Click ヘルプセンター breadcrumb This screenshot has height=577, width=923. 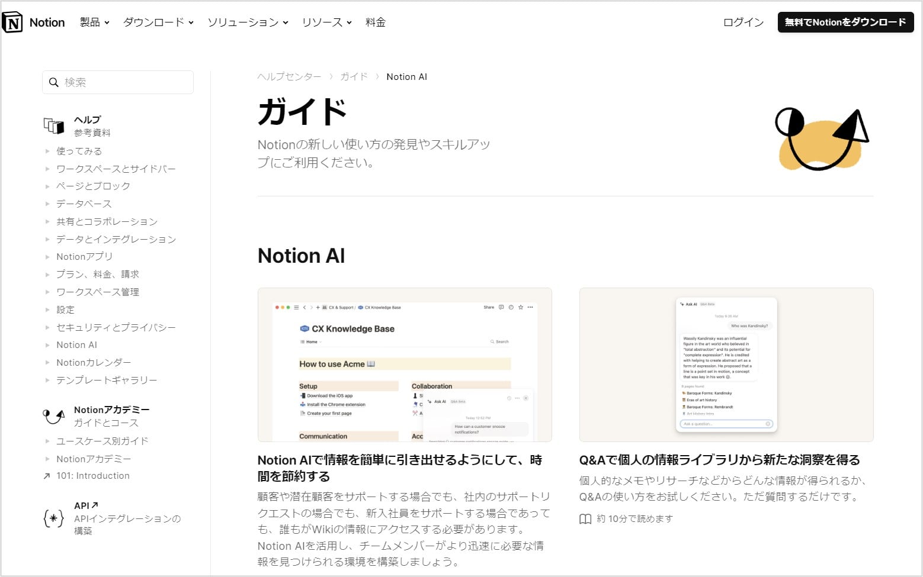(289, 77)
